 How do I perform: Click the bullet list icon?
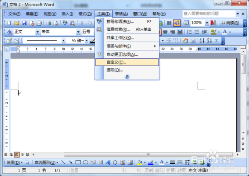(197, 32)
